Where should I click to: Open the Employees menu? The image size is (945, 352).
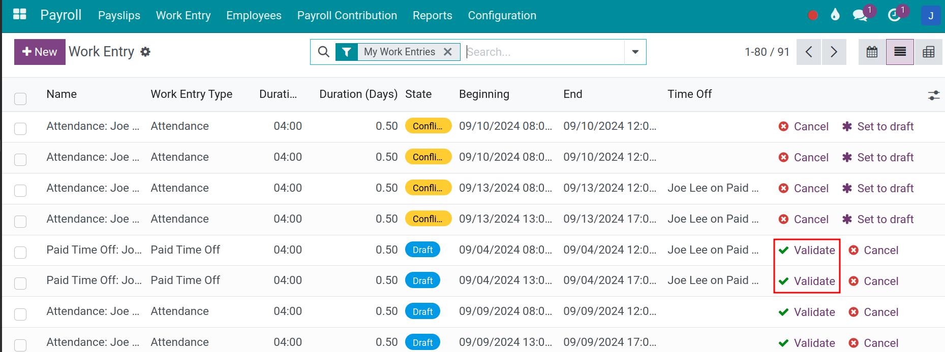[x=254, y=15]
